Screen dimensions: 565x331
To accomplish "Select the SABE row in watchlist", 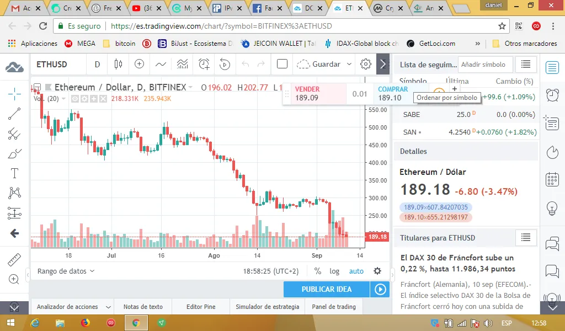I will point(467,115).
